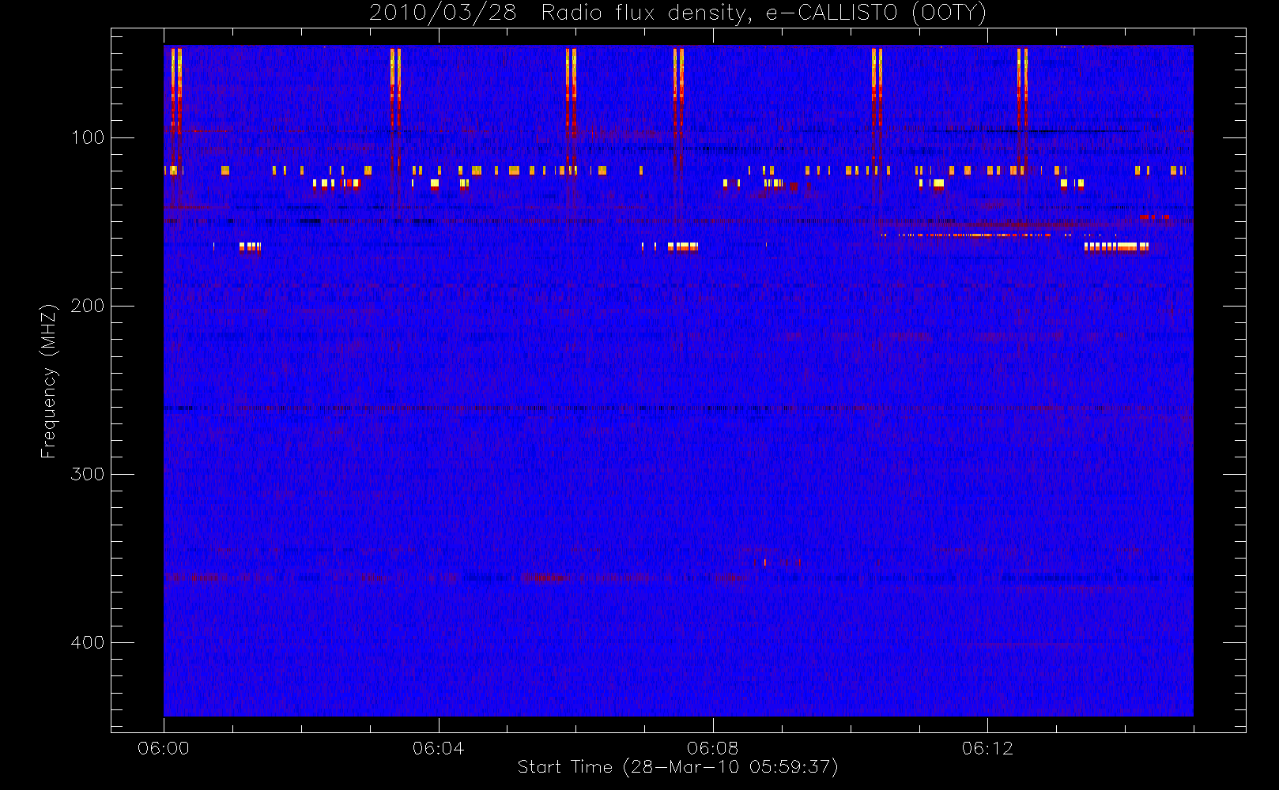This screenshot has height=790, width=1279.
Task: Click the 'Start Time (28-Mar-10 05:59:37)' x-axis label
Action: tap(677, 767)
